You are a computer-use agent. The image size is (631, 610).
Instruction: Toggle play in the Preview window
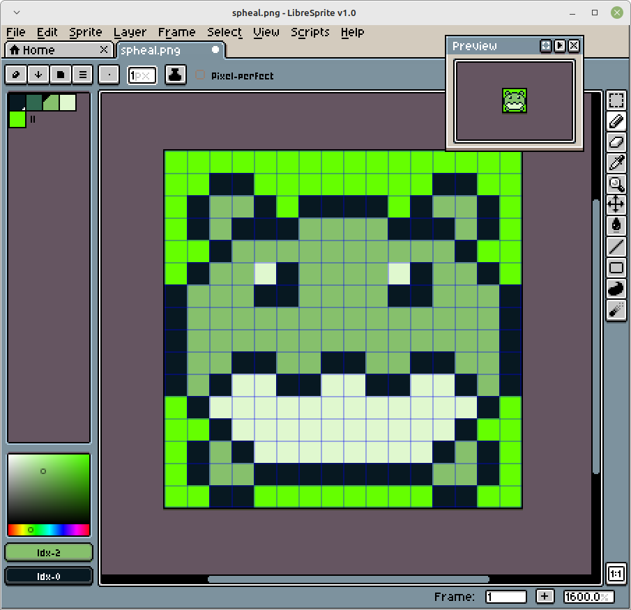560,46
